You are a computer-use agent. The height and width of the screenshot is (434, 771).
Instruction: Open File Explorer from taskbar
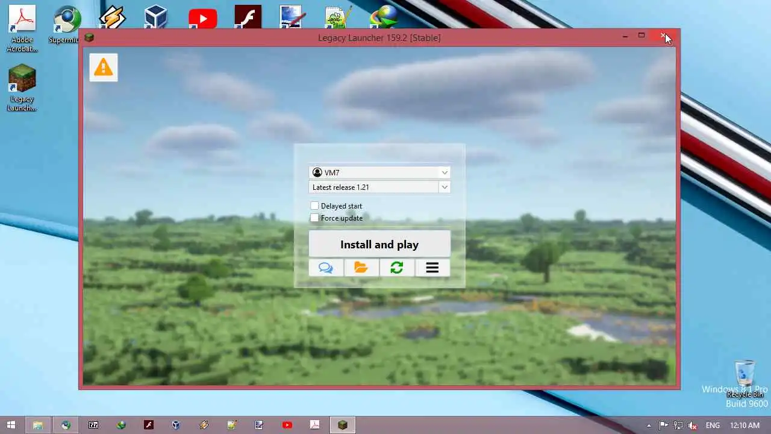[x=37, y=425]
